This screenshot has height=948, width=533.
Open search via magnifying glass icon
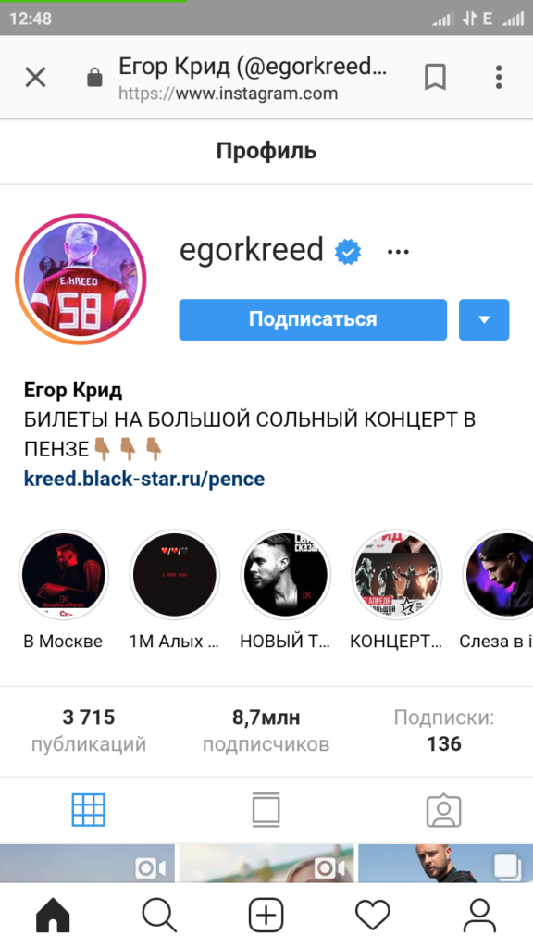pos(159,915)
